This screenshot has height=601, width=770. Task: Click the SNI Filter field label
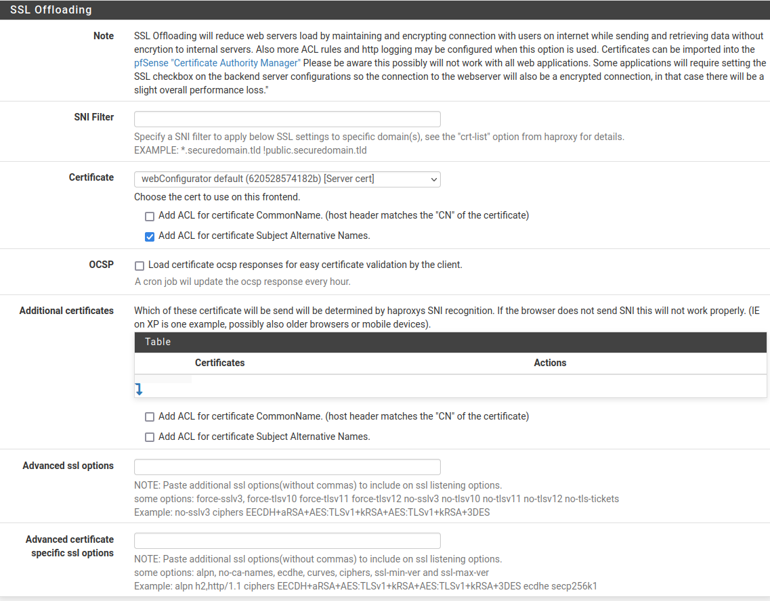click(93, 117)
